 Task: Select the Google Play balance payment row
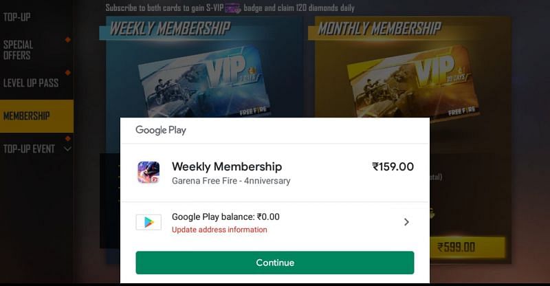274,223
